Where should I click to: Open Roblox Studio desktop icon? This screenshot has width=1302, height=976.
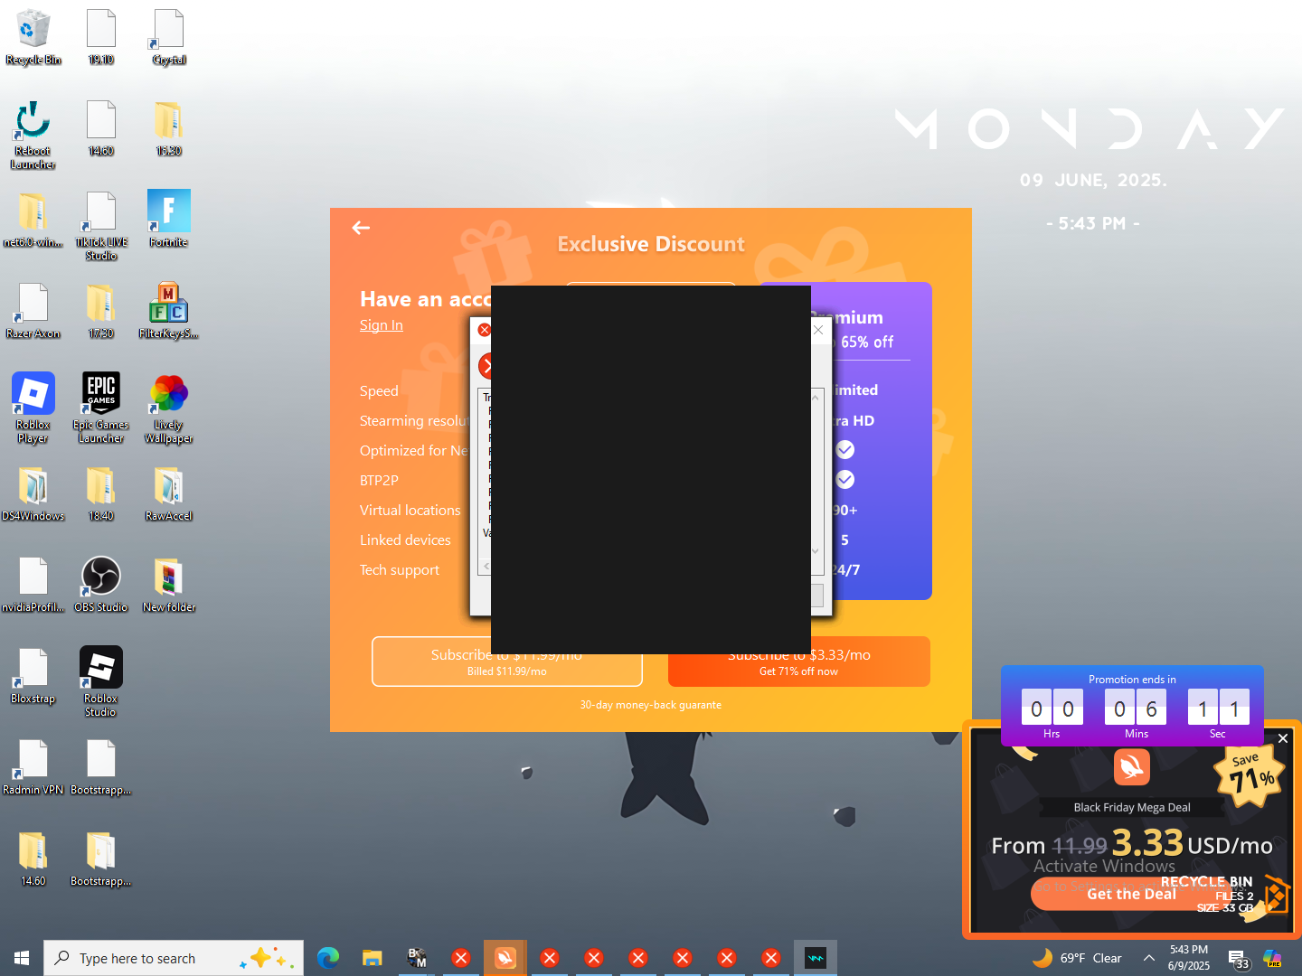click(101, 683)
